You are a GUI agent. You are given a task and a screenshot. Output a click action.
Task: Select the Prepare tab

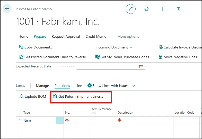pos(40,37)
